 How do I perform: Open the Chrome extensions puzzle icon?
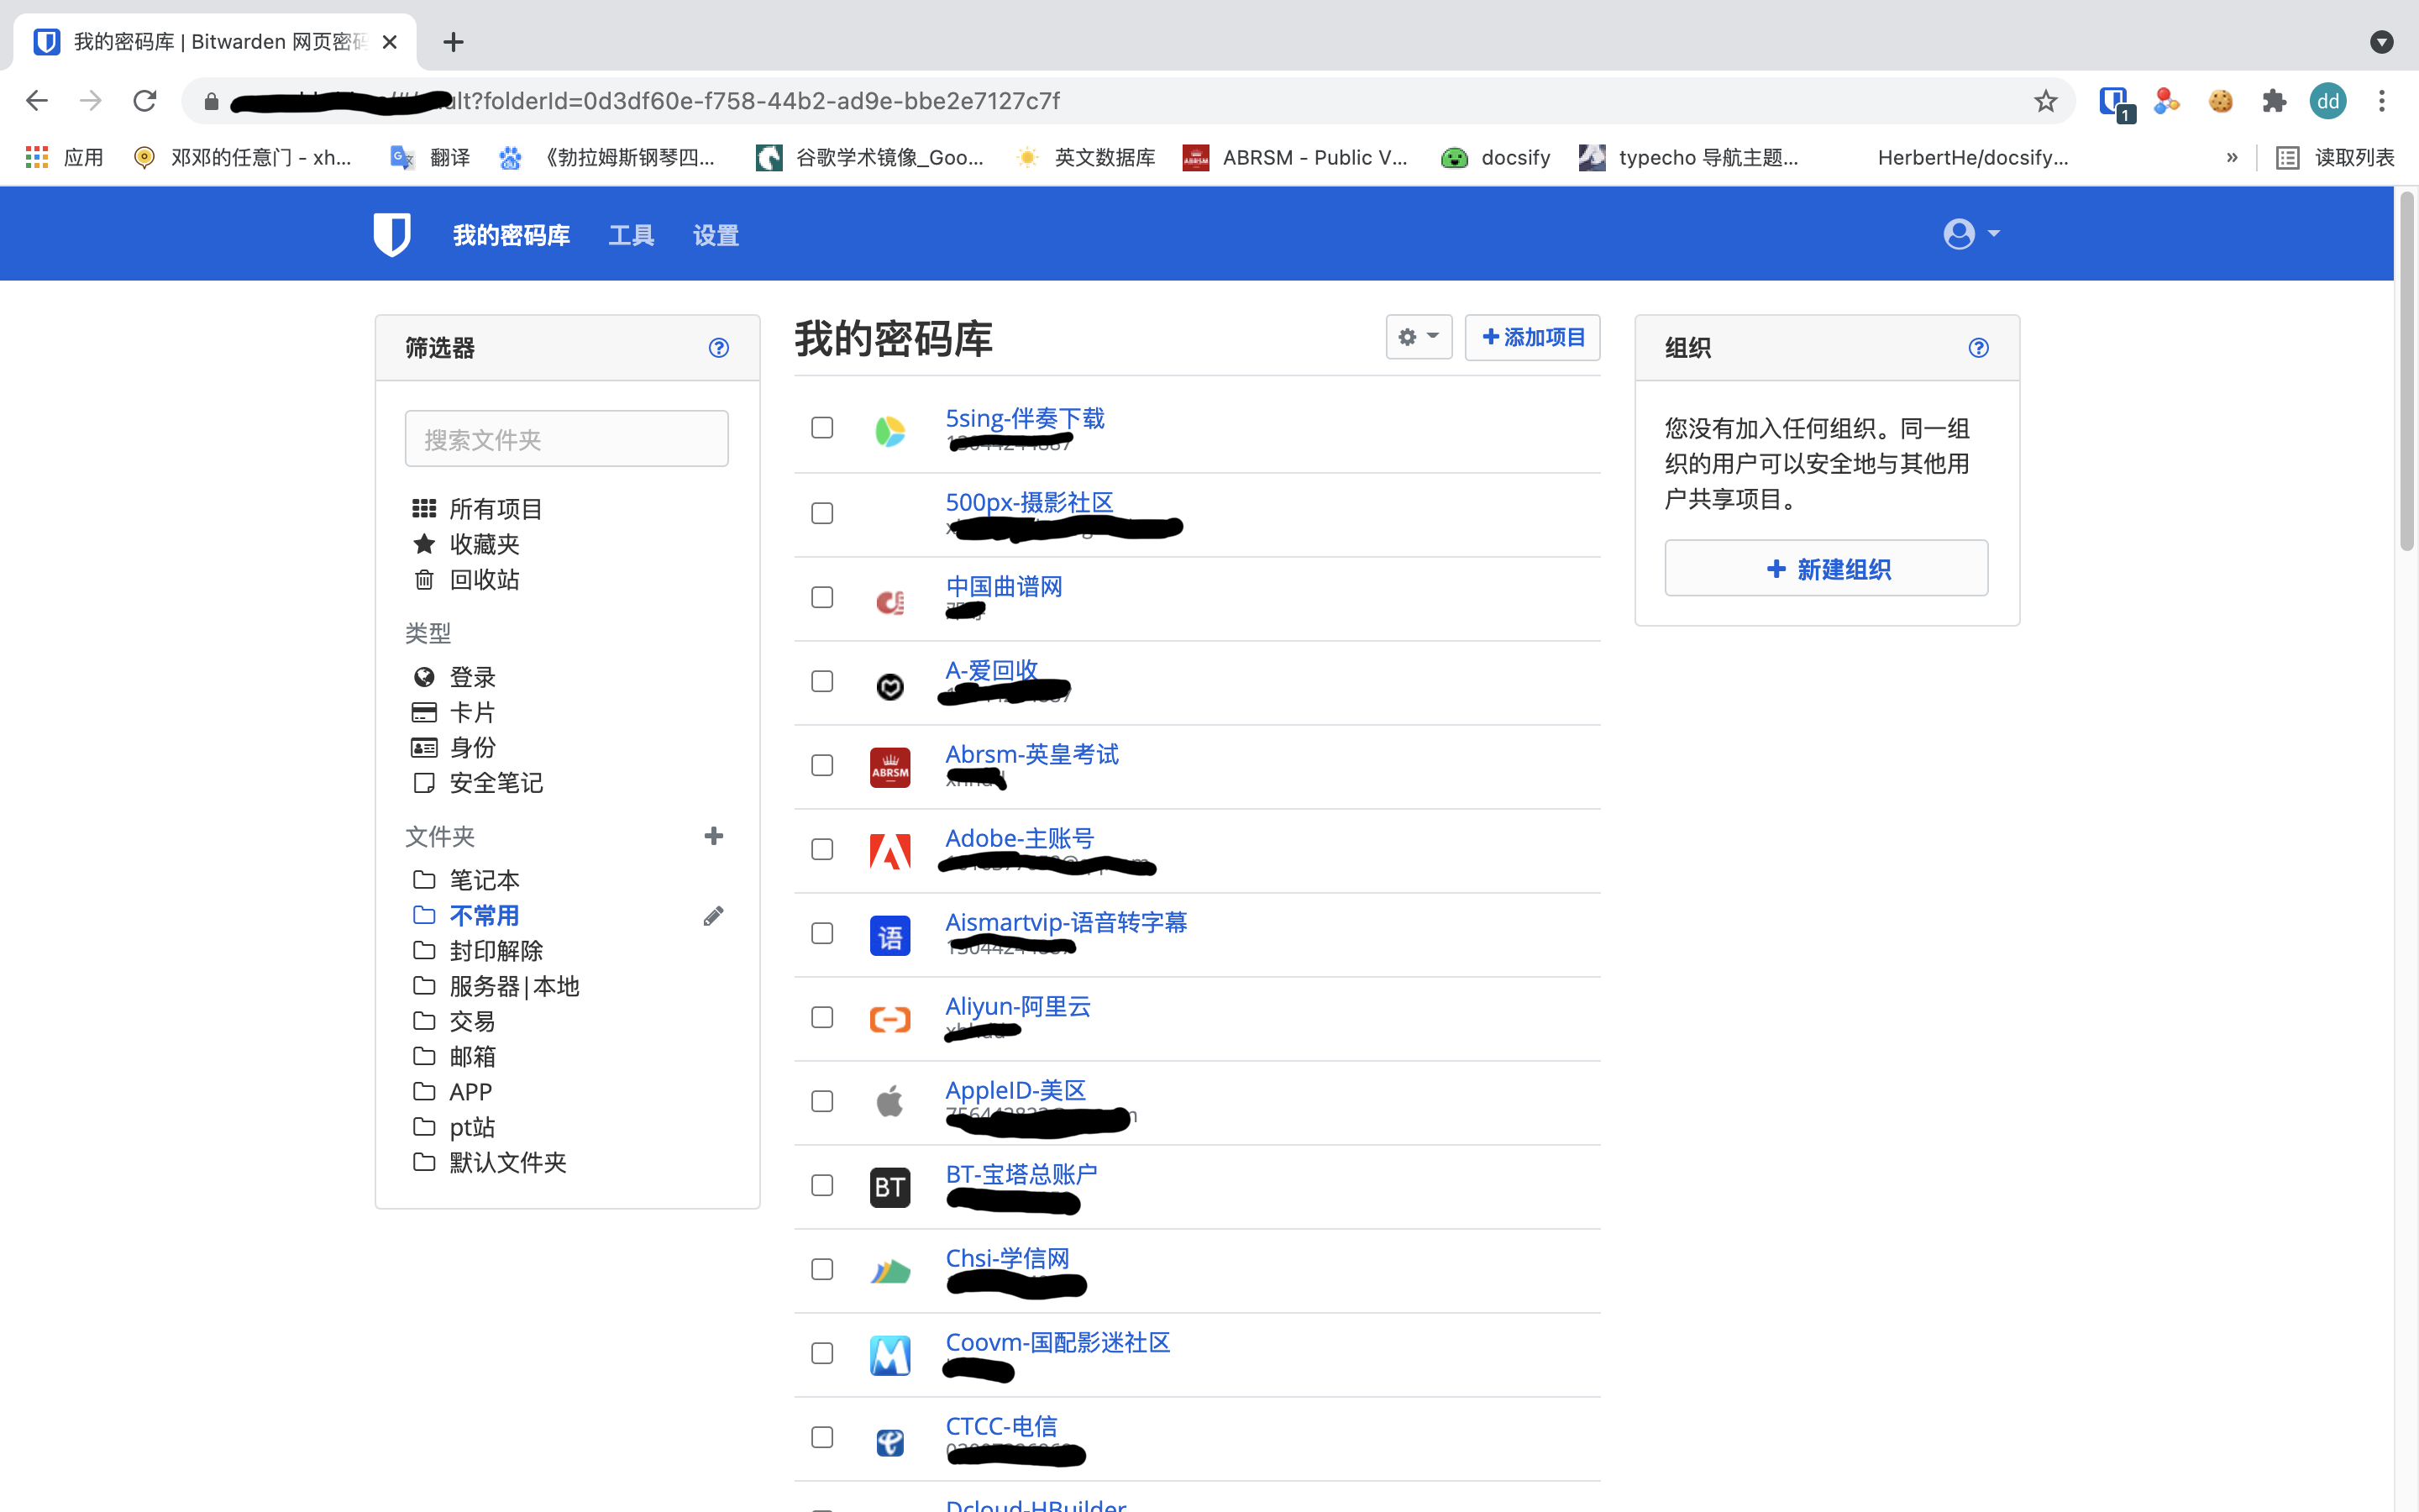2274,101
